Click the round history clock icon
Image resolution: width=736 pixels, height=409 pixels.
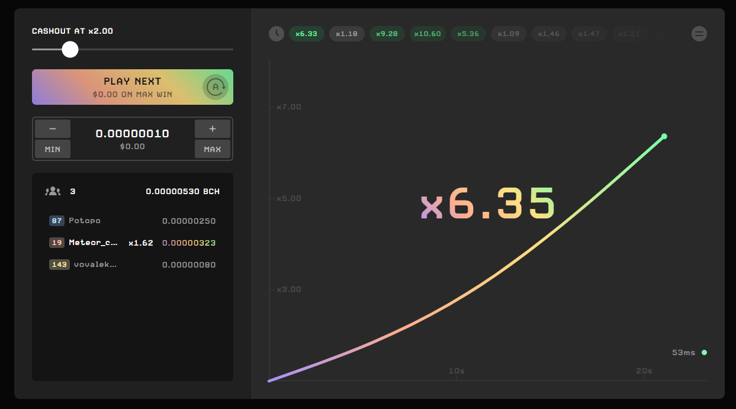pyautogui.click(x=277, y=34)
